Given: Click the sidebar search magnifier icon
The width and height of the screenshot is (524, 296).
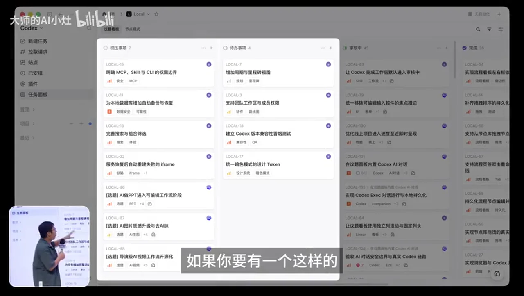Looking at the screenshot, I should pyautogui.click(x=89, y=28).
